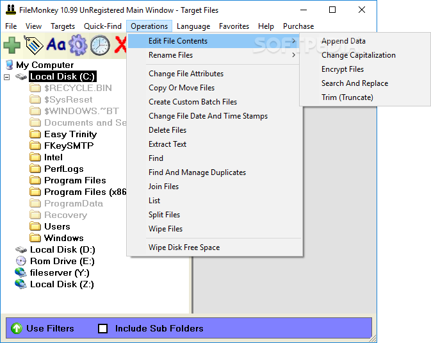Select Copy Or Move Files operation
Viewport: 431px width, 343px height.
pos(215,88)
